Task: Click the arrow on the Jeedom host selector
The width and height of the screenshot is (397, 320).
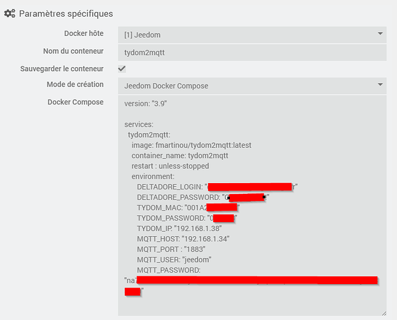Action: [x=380, y=33]
